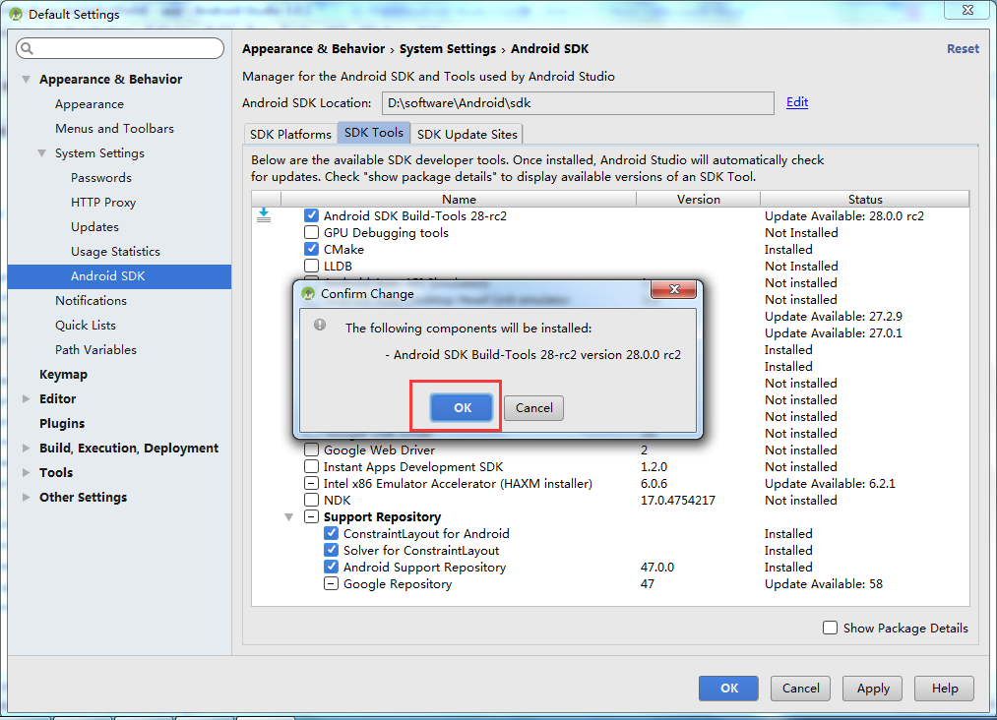Select HTTP Proxy settings
Screen dimensions: 997x720
(103, 202)
